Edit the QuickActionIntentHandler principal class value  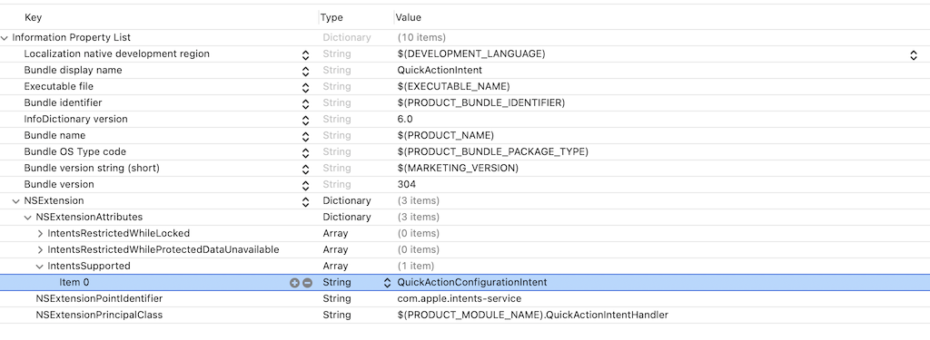click(x=532, y=316)
